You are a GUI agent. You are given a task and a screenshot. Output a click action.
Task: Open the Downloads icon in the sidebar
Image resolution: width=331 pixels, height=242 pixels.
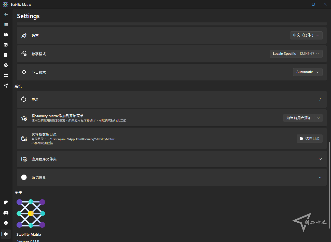point(6,223)
